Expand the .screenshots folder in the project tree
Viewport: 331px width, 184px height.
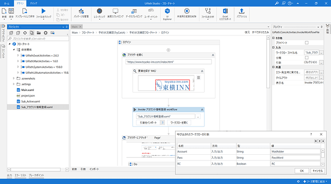pos(14,78)
